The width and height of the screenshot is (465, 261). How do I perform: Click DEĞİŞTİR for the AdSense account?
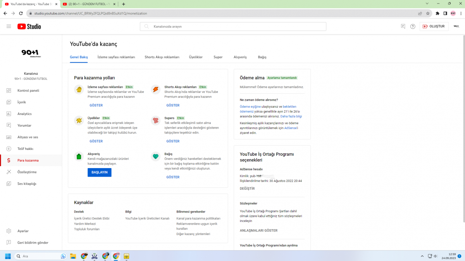click(x=247, y=189)
